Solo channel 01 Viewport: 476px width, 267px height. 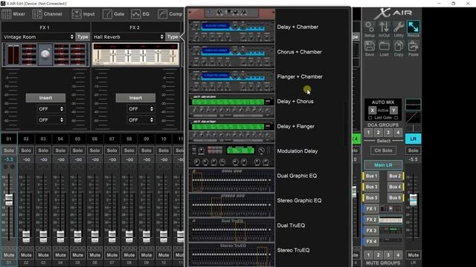(9, 151)
